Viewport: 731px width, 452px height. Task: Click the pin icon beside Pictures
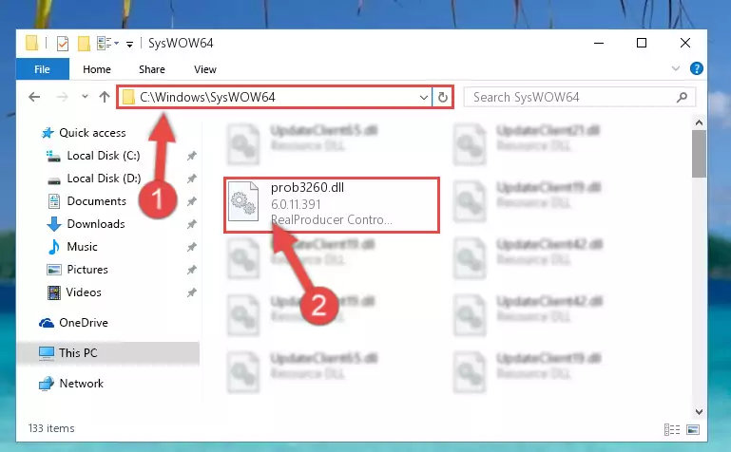pos(192,270)
